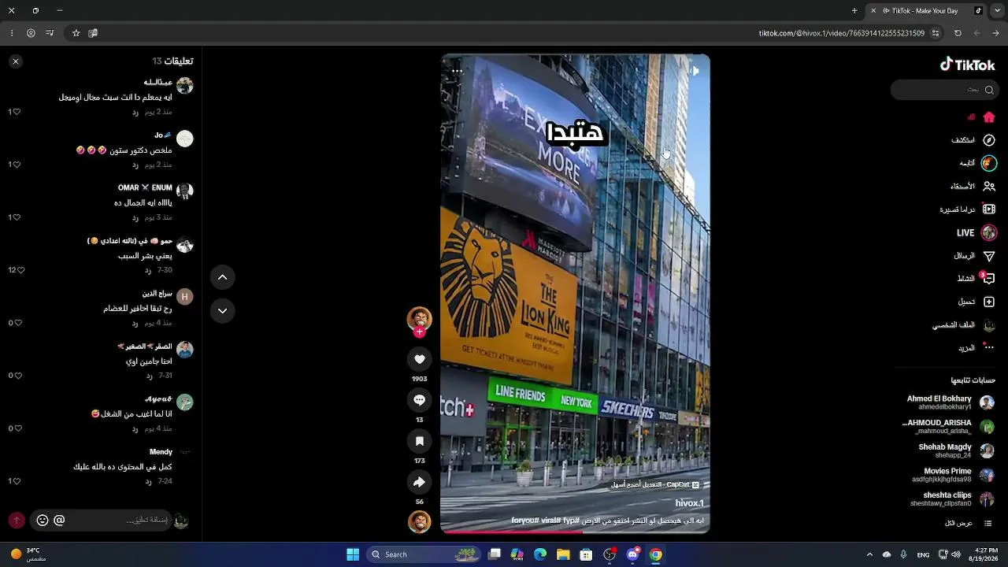Like Jo's comment
This screenshot has height=567, width=1008.
pos(17,165)
